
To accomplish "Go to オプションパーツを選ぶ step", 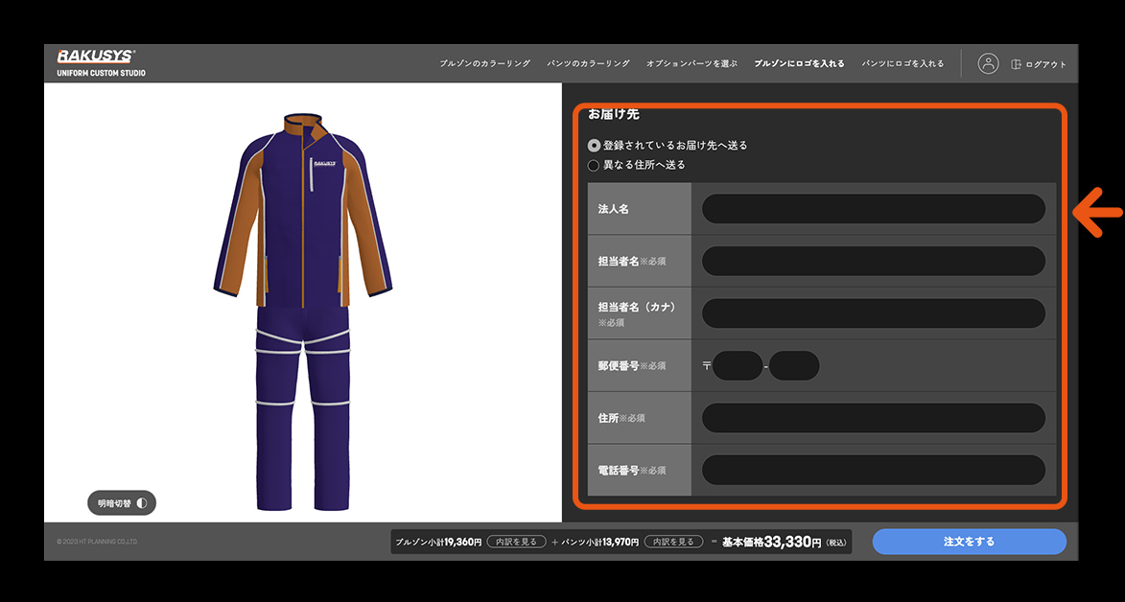I will (691, 63).
